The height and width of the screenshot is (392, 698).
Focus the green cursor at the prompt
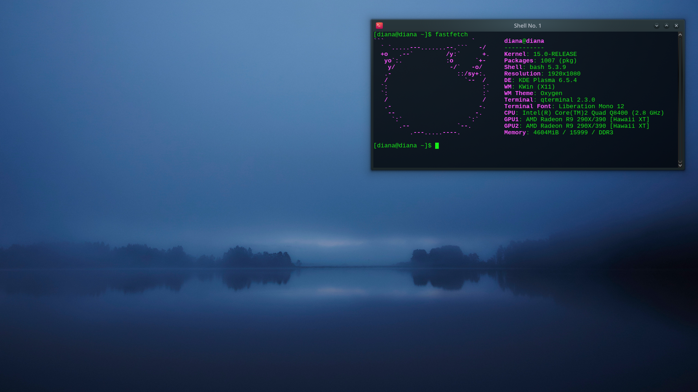(x=437, y=146)
